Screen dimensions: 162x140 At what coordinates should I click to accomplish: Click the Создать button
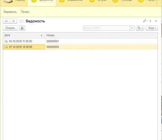(10, 28)
